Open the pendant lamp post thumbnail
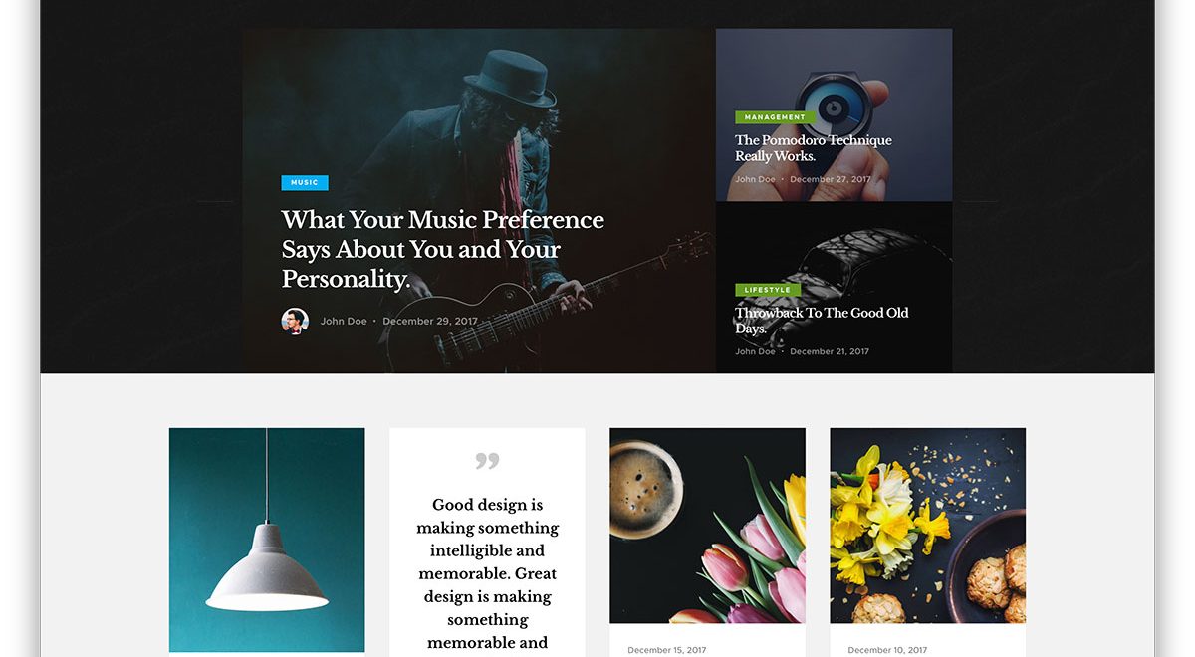 tap(267, 540)
